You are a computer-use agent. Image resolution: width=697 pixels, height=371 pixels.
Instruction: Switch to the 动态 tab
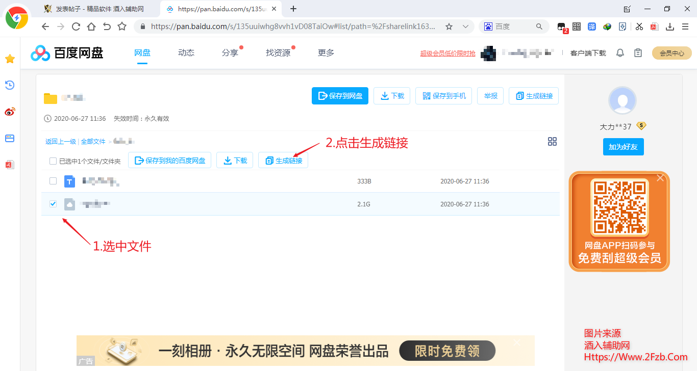click(186, 52)
